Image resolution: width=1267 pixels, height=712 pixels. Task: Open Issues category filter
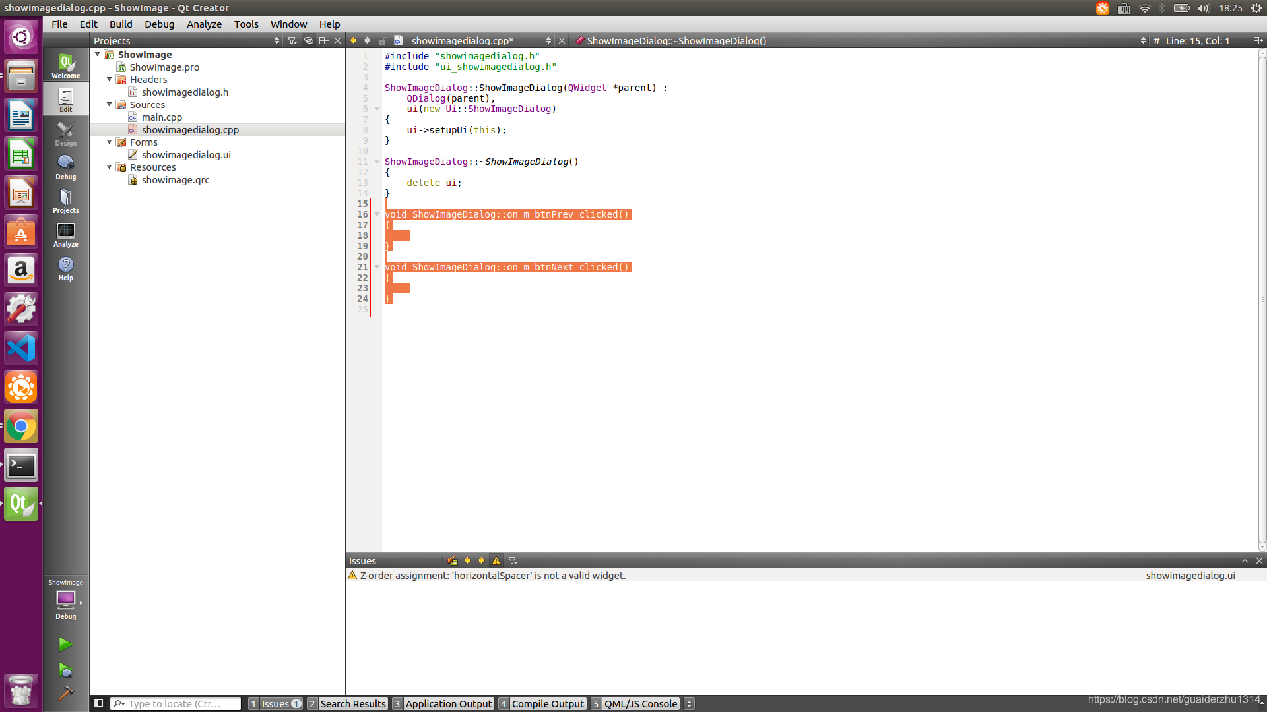pyautogui.click(x=513, y=560)
